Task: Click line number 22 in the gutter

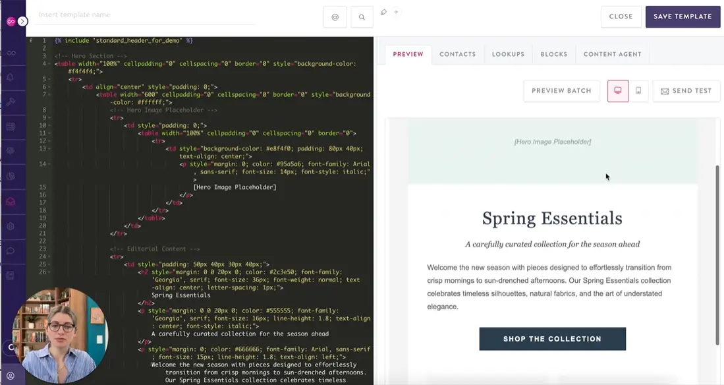Action: click(x=42, y=241)
